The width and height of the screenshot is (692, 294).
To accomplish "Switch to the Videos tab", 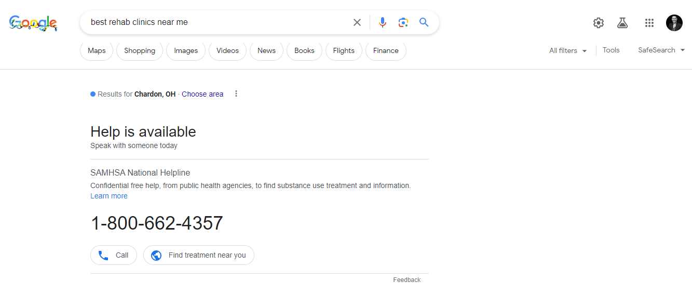I will tap(227, 50).
